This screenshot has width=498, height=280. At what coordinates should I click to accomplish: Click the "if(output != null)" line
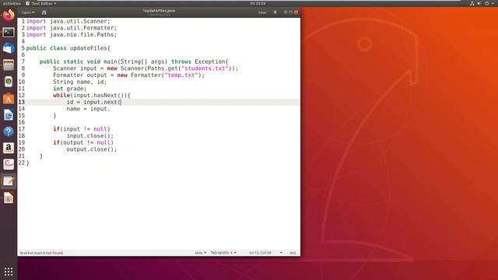click(83, 142)
